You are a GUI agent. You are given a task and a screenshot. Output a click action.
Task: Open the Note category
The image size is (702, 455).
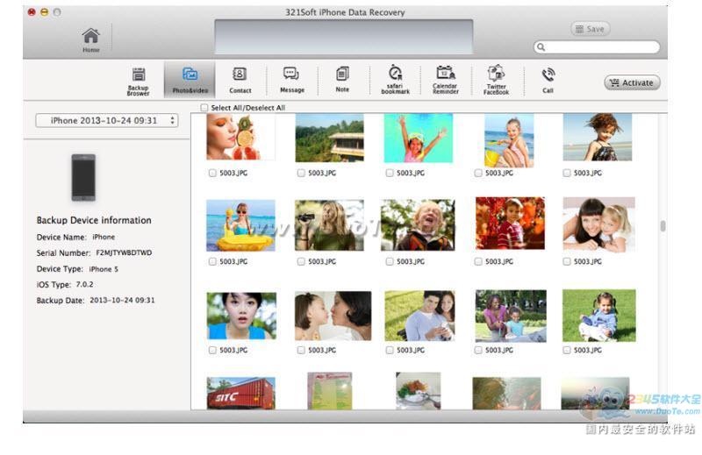pyautogui.click(x=342, y=80)
